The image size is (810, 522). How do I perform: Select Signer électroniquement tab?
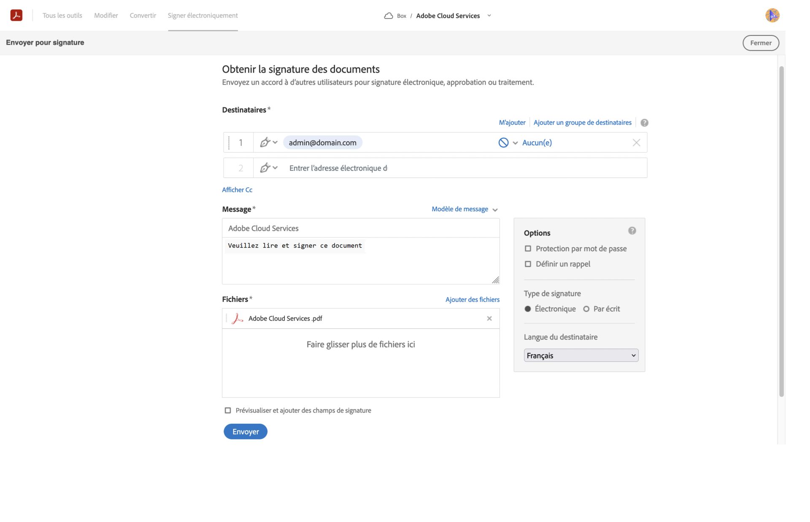(x=203, y=16)
